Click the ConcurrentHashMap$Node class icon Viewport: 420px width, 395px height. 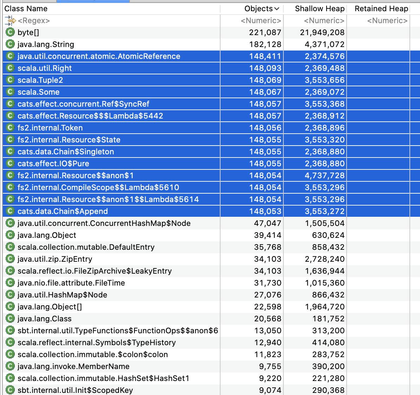tap(10, 223)
